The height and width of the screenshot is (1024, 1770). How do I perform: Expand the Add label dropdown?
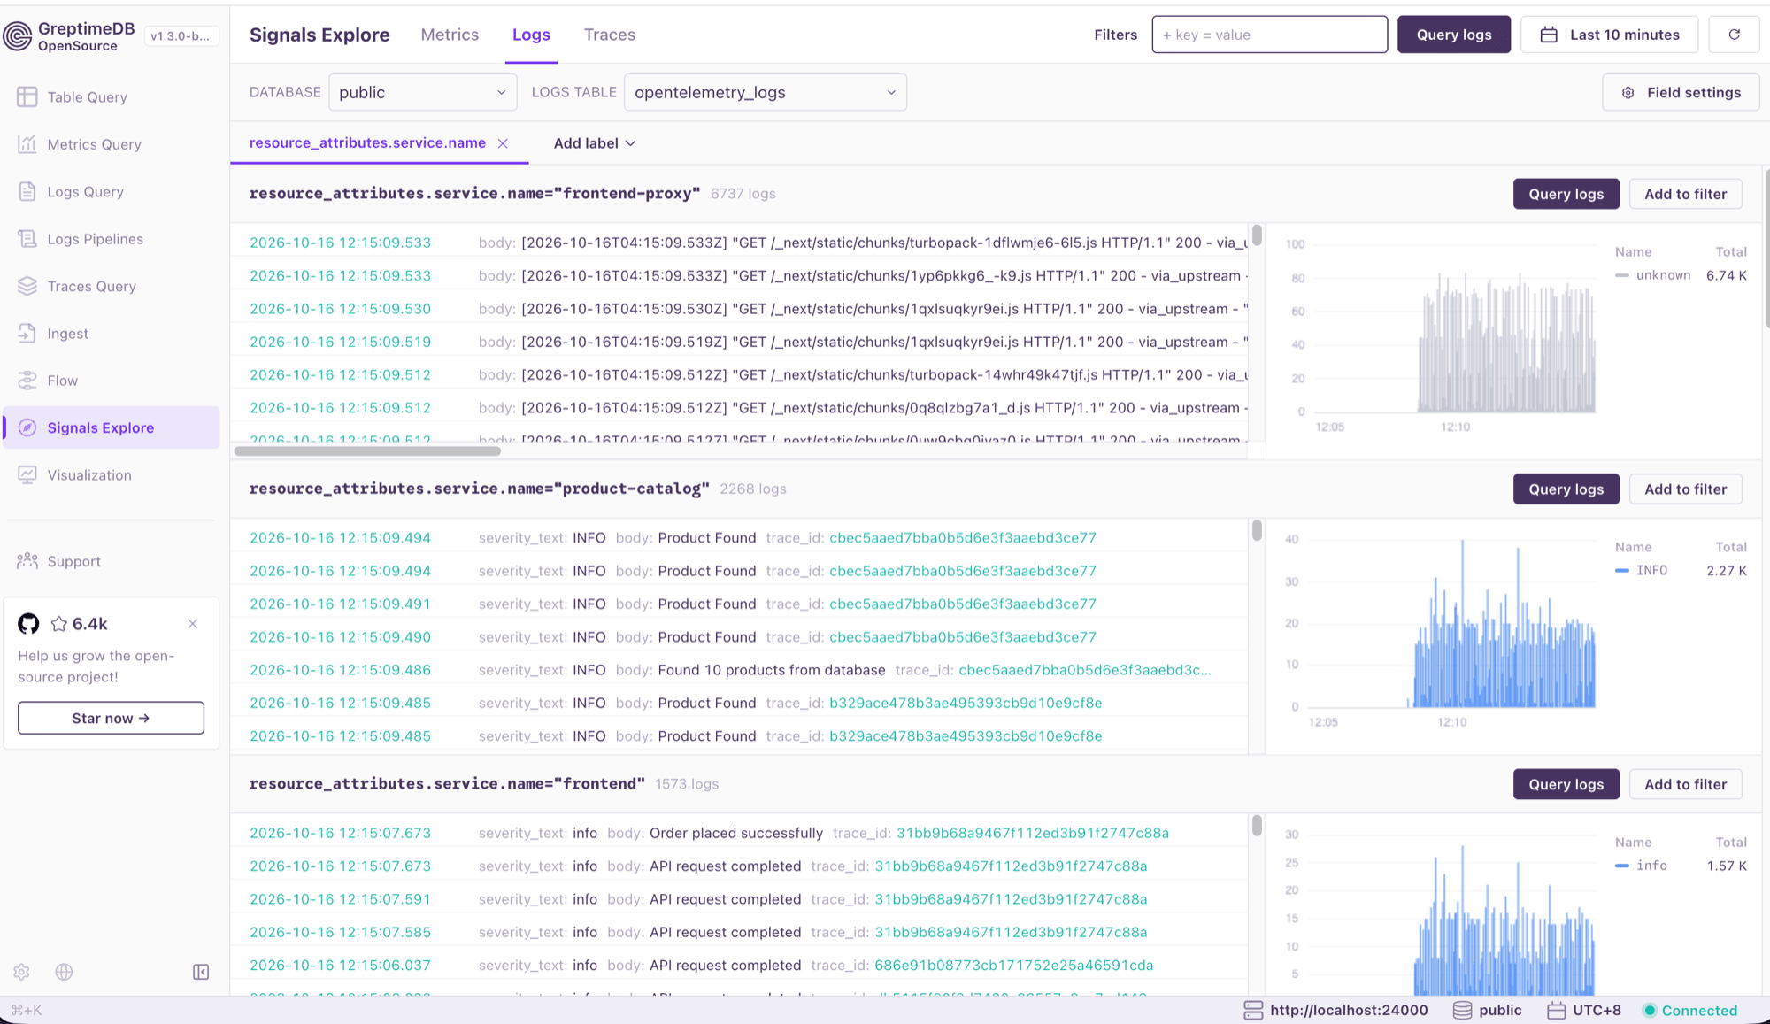point(595,143)
